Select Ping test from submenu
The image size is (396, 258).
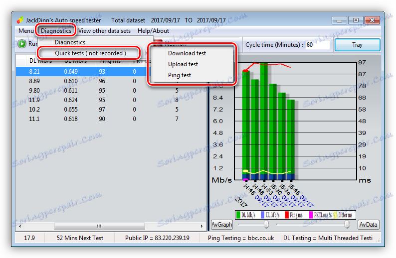(180, 75)
